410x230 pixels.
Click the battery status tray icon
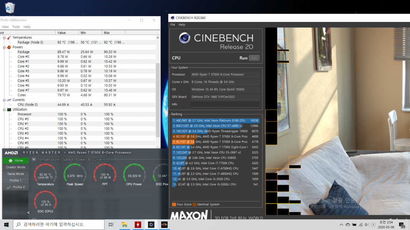tap(354, 224)
